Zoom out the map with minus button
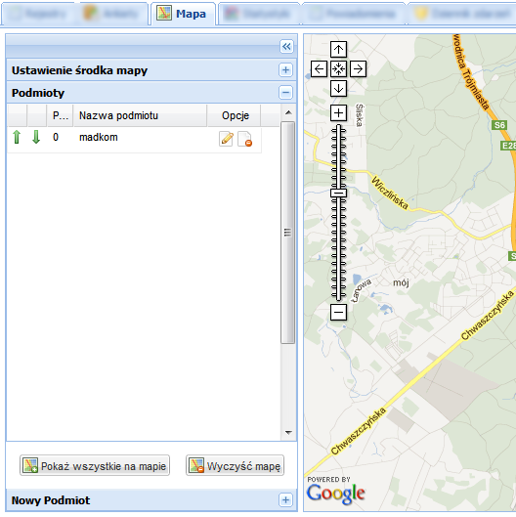Image resolution: width=516 pixels, height=517 pixels. (x=338, y=312)
